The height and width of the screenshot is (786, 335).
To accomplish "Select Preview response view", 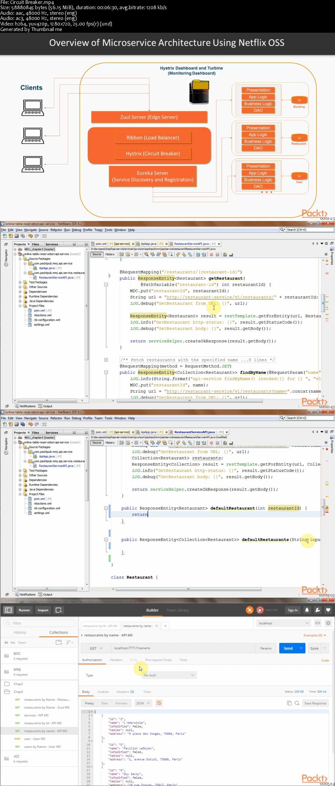I will point(121,703).
